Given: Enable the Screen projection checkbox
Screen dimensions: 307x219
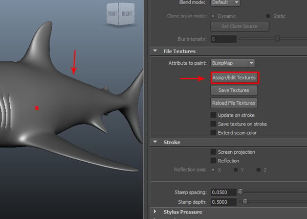Looking at the screenshot, I should (213, 152).
